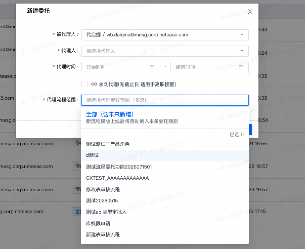305x249 pixels.
Task: Choose 新建表审核流程 option
Action: click(165, 235)
